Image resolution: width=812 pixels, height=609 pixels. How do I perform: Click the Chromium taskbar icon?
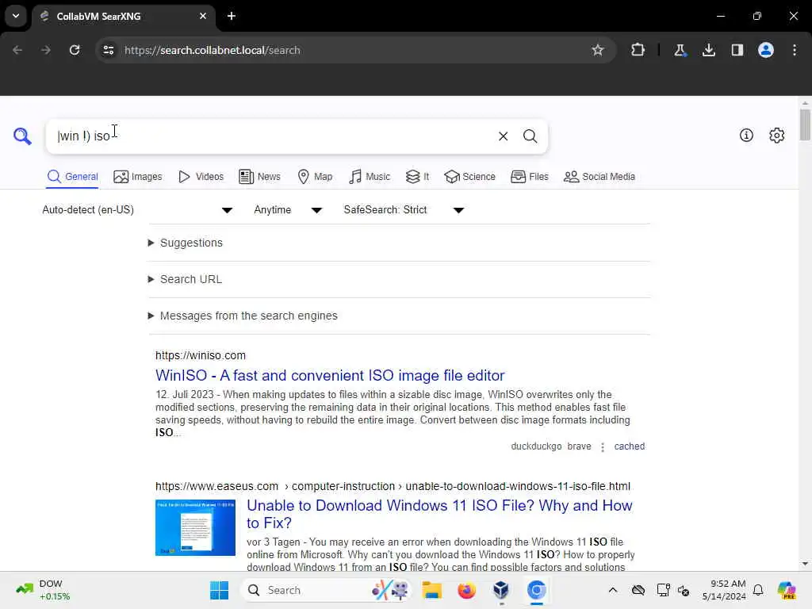(537, 590)
